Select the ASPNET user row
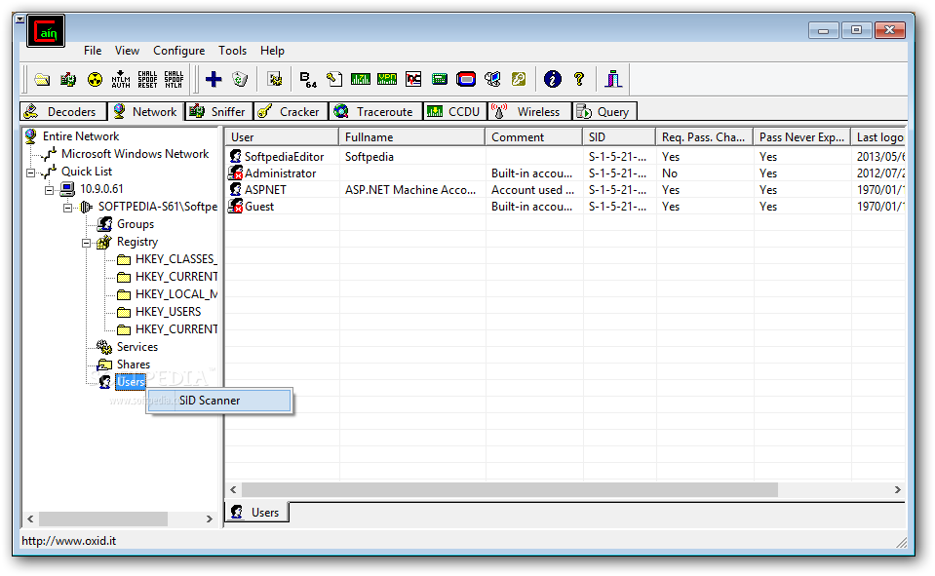Viewport: 935px width, 576px height. click(565, 190)
